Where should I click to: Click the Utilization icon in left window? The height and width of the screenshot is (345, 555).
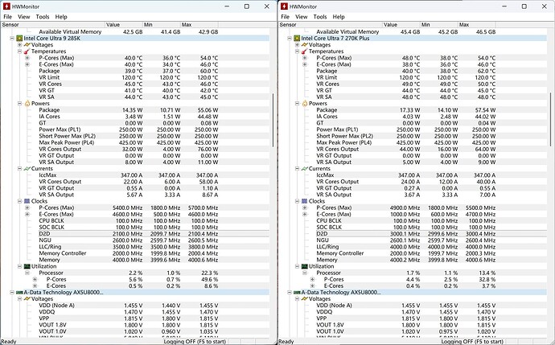(27, 266)
